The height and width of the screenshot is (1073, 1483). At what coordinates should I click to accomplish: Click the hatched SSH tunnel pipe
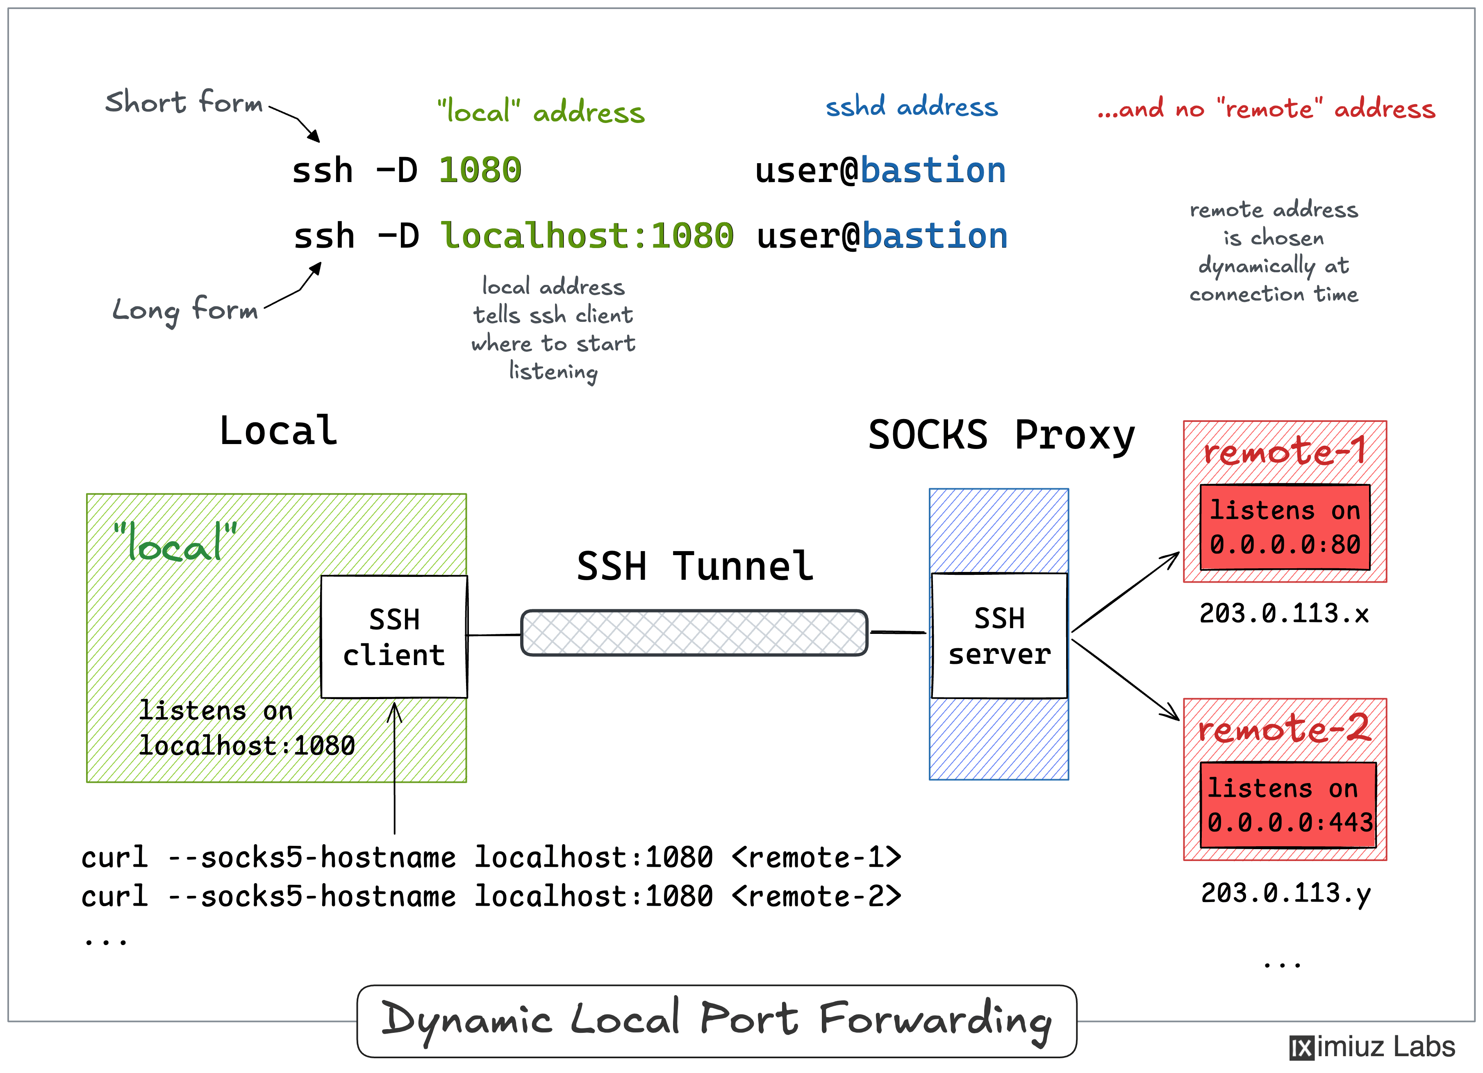(694, 632)
